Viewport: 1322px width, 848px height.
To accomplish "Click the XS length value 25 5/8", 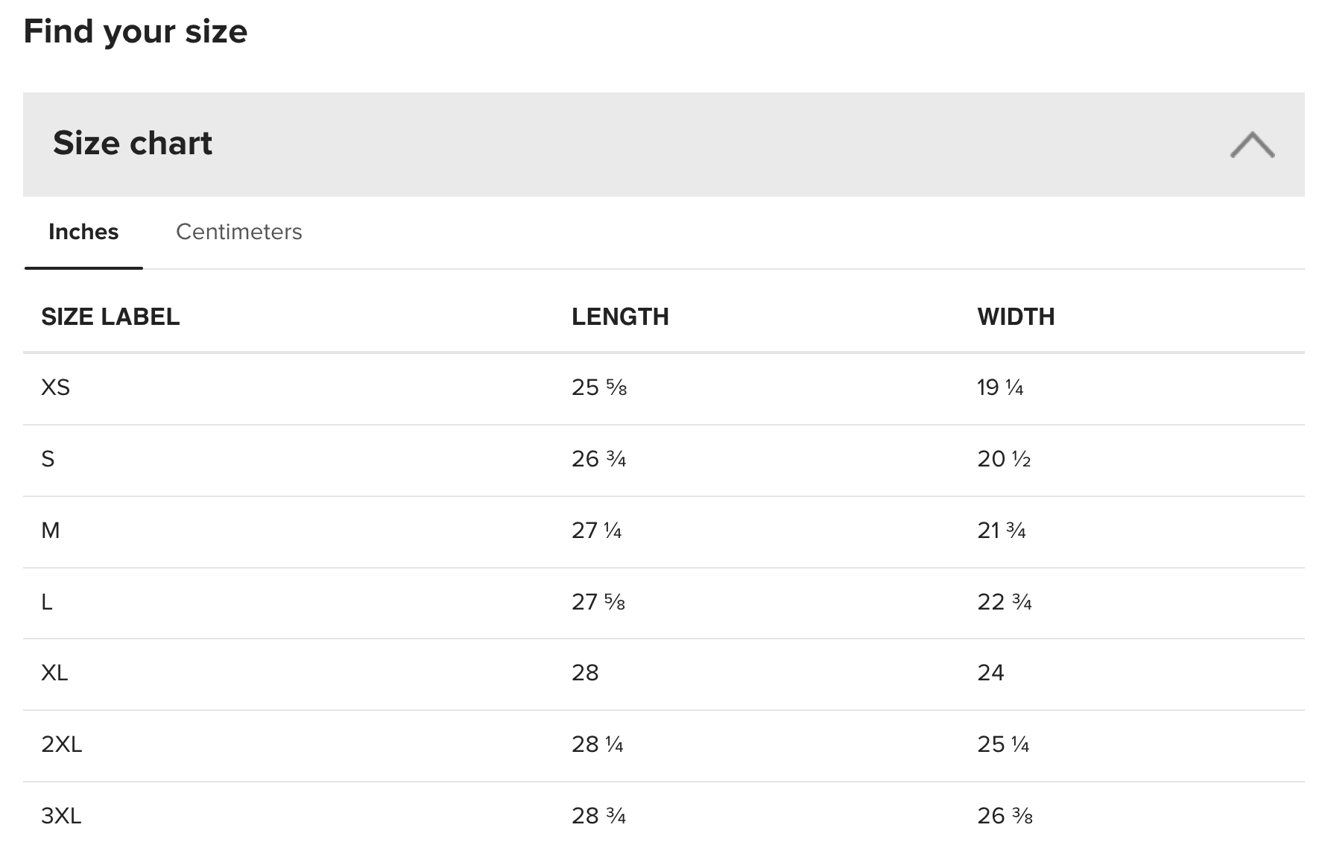I will tap(599, 387).
